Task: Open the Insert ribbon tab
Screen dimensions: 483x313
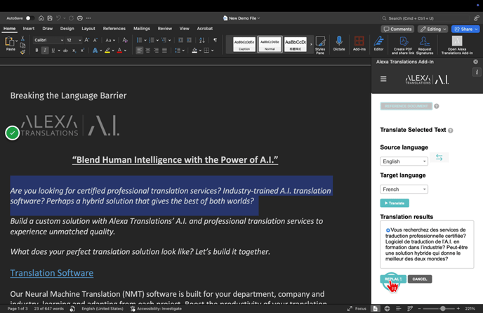Action: click(x=29, y=29)
